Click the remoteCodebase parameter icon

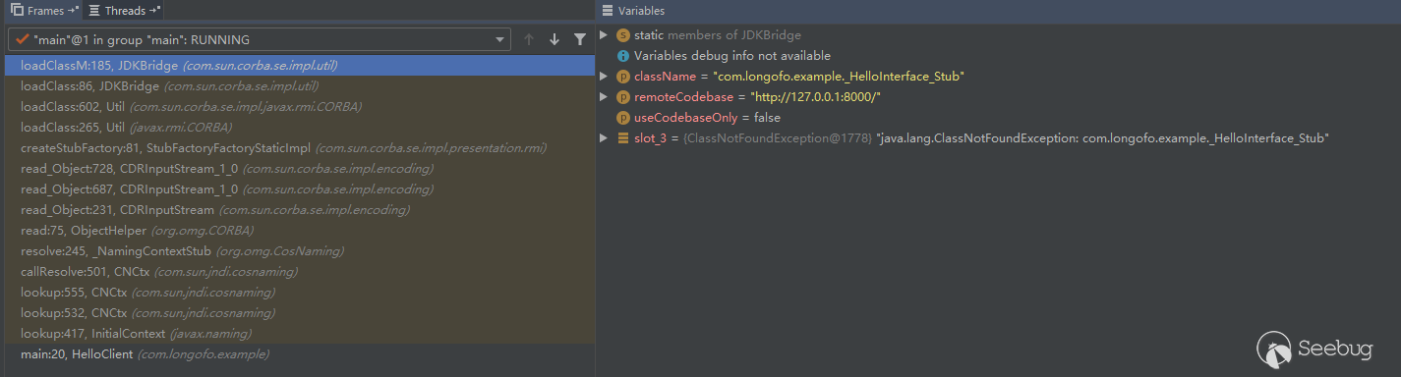623,97
